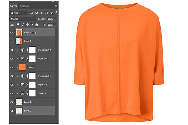Open the Layers panel menu icon
Screen dimensions: 188x125
tap(56, 6)
